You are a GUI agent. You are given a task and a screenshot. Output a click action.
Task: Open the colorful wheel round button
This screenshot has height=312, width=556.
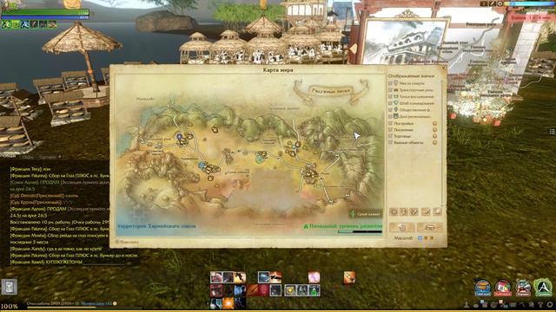pyautogui.click(x=503, y=288)
